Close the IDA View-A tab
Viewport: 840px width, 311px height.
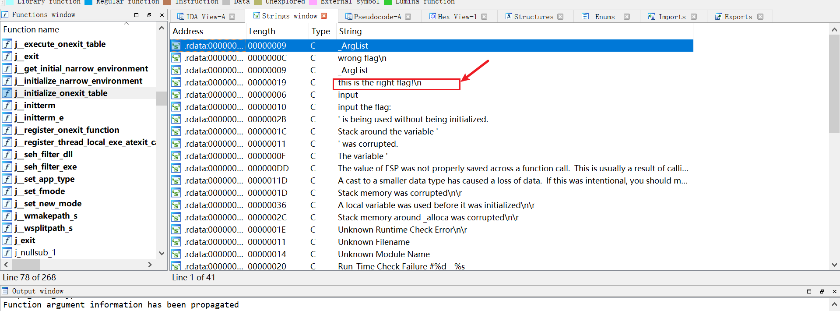pos(232,17)
